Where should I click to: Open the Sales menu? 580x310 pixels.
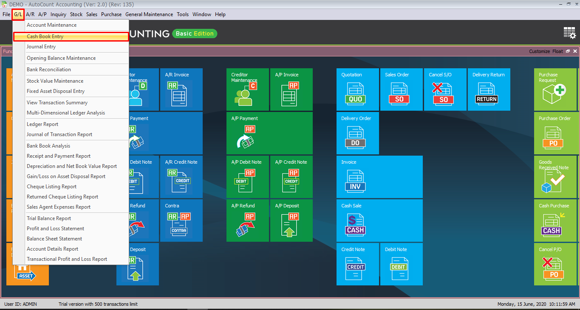pos(92,14)
